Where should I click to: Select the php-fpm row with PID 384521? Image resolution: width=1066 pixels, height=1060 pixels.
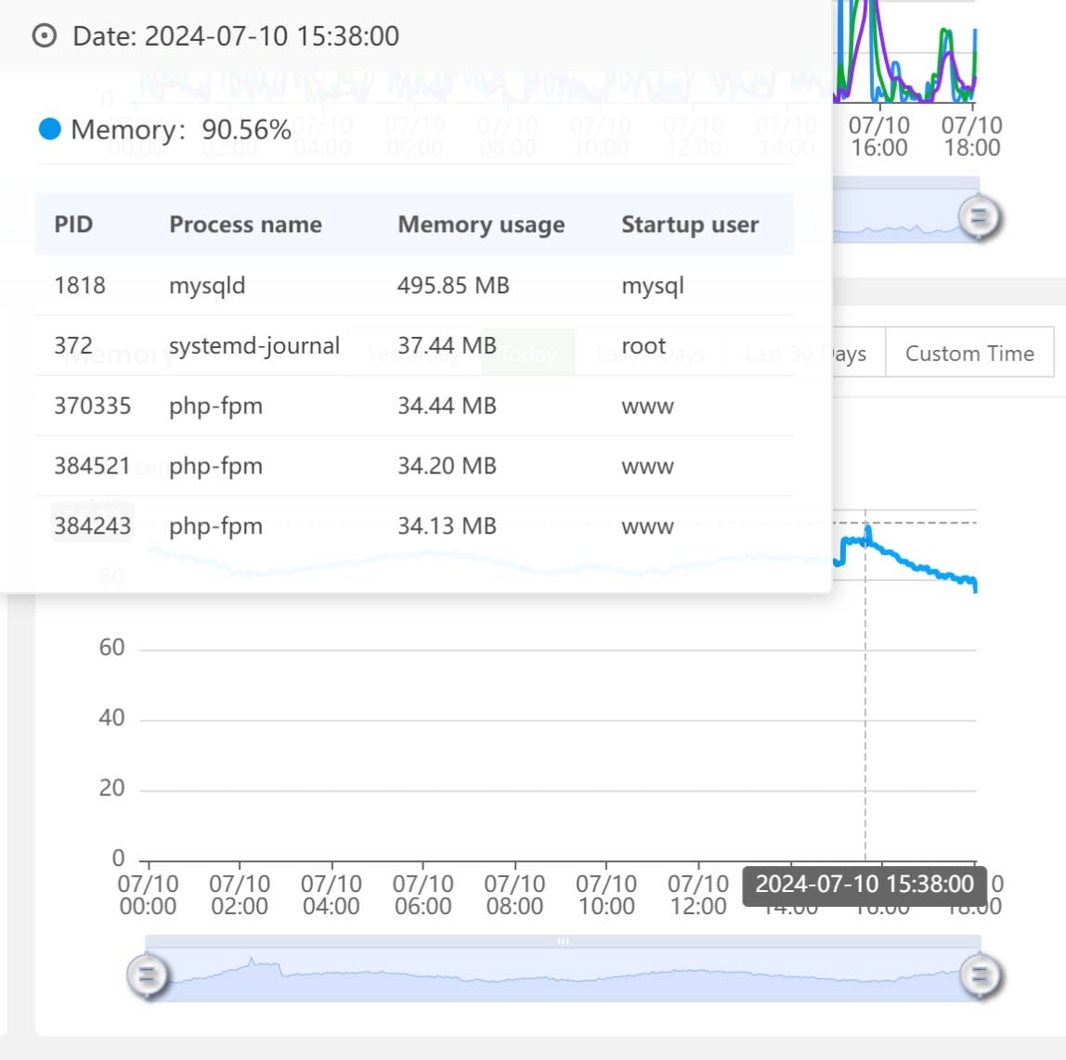tap(415, 465)
